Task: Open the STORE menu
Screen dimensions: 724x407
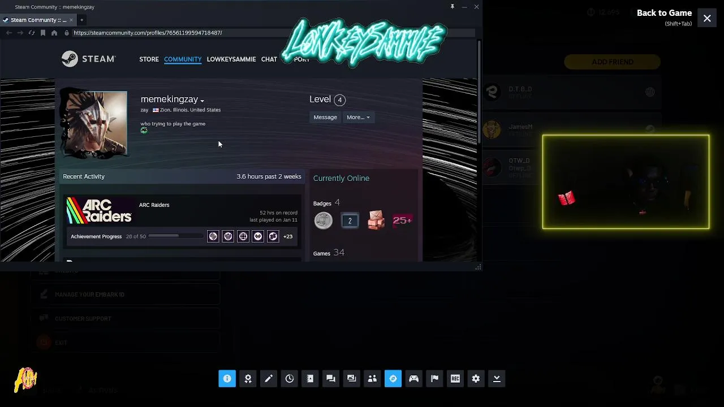Action: click(149, 59)
